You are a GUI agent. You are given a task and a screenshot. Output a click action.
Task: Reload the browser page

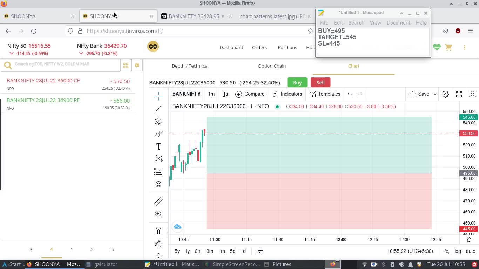tap(34, 31)
